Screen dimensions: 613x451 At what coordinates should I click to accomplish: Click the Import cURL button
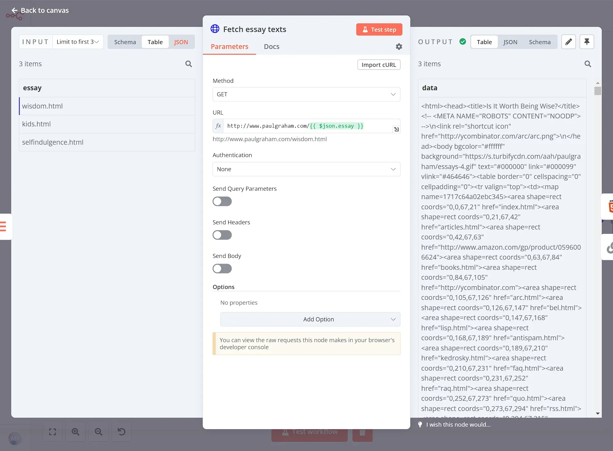pos(378,64)
